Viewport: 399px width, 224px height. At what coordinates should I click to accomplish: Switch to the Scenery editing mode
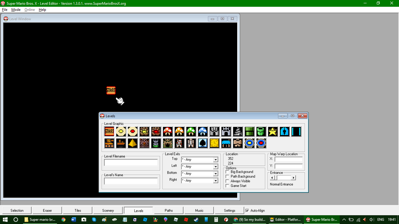(108, 210)
